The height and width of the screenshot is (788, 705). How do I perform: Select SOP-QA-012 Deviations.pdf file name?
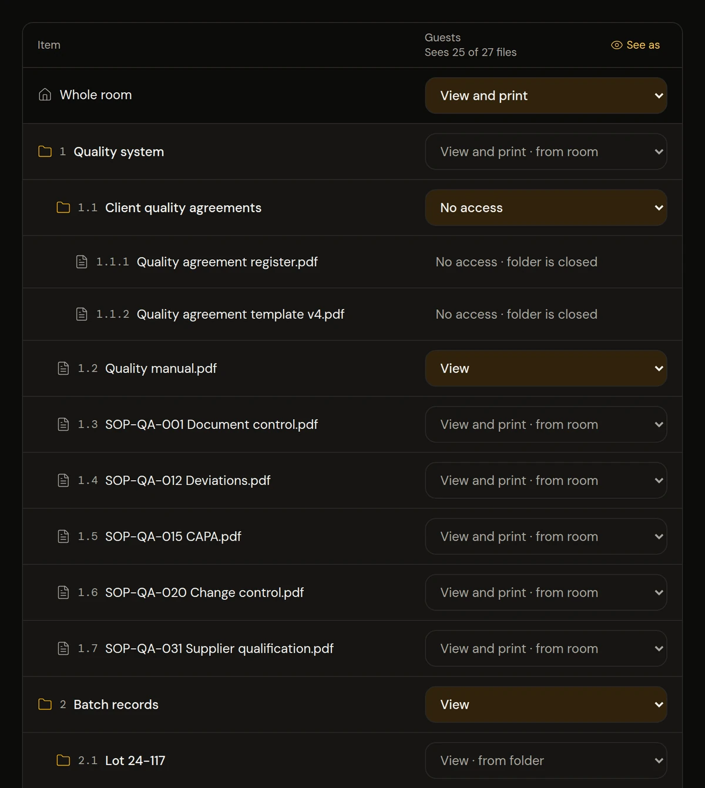[188, 480]
